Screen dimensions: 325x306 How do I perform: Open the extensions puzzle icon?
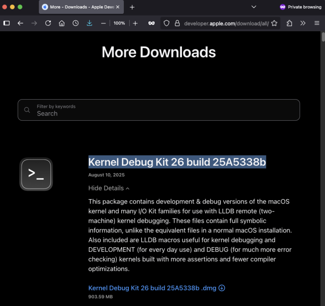290,23
